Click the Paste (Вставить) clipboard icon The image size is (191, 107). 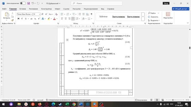tap(7, 14)
